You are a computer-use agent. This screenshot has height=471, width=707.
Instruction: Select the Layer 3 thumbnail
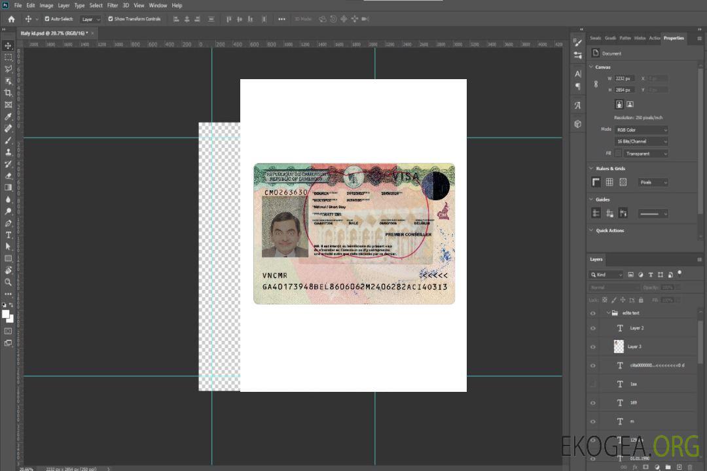pyautogui.click(x=619, y=347)
